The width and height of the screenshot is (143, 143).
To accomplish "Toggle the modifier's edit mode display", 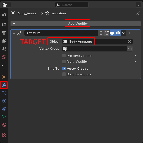I will [107, 33].
